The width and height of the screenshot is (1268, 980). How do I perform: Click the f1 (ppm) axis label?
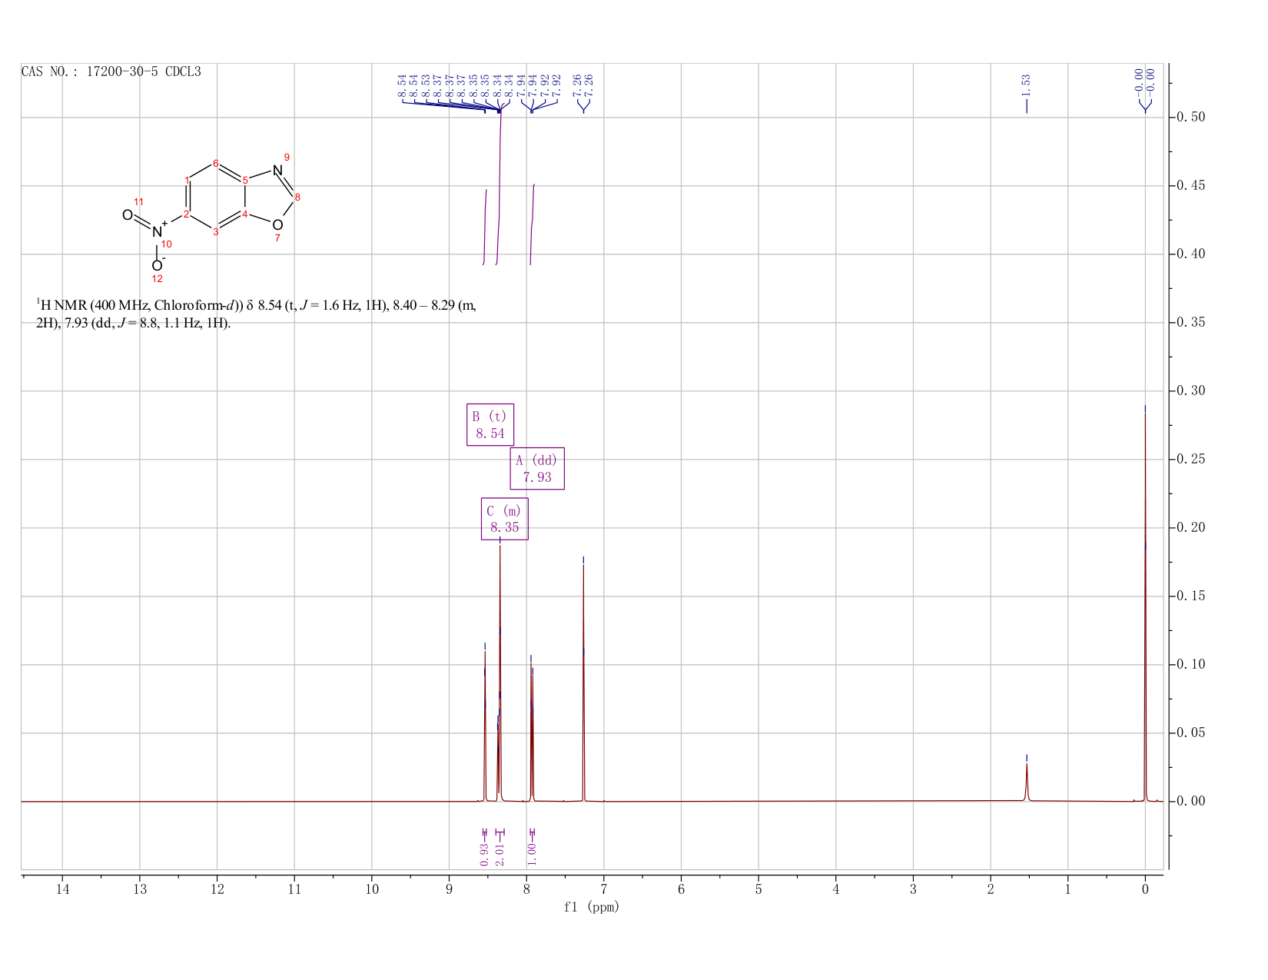tap(591, 907)
